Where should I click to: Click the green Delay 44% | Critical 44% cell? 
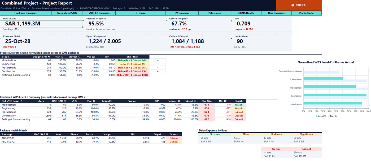click(x=133, y=60)
